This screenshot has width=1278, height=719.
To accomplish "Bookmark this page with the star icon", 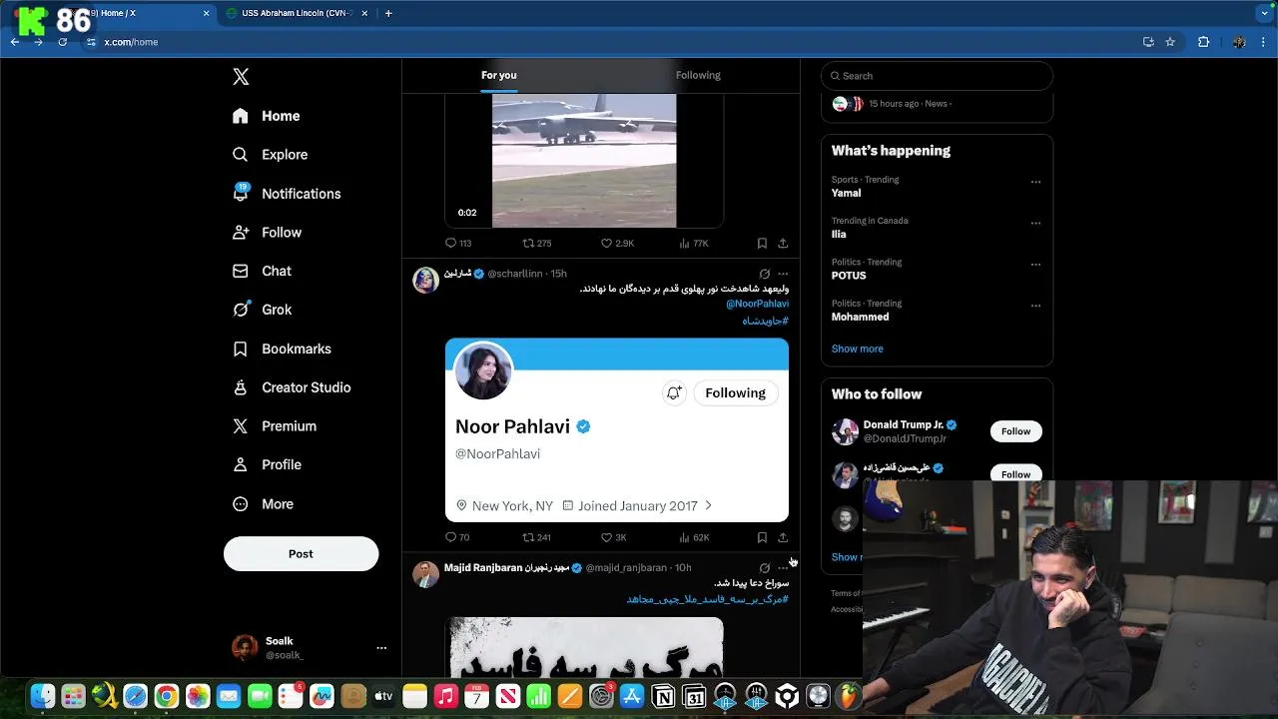I will pyautogui.click(x=1170, y=42).
